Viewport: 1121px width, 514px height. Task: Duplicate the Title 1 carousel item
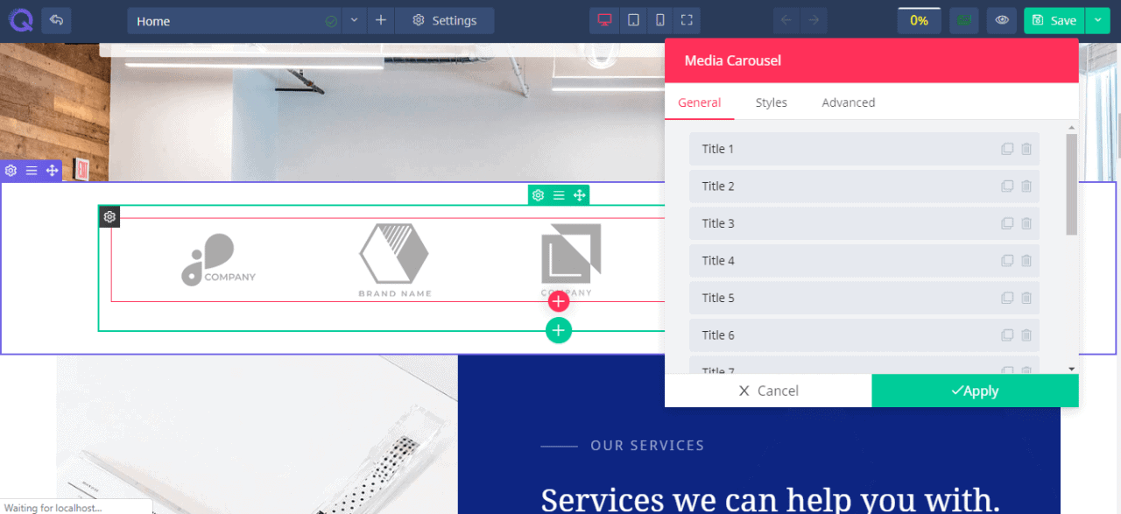(x=1007, y=149)
